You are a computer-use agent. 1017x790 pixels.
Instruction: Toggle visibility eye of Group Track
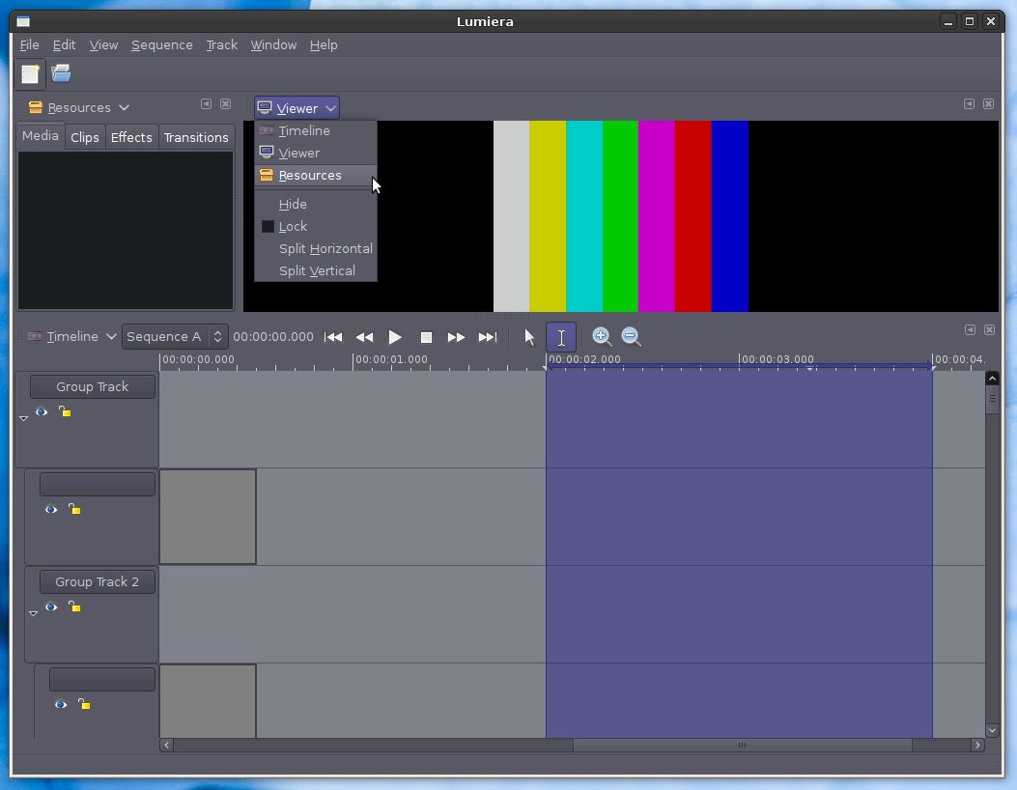click(x=42, y=412)
